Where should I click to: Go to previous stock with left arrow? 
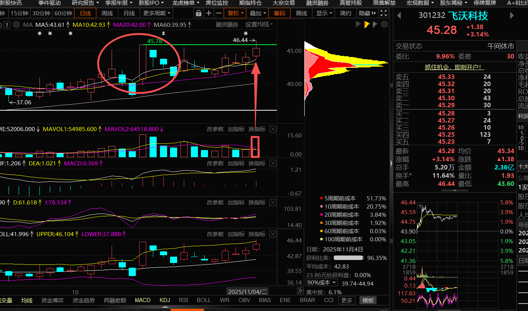(399, 16)
